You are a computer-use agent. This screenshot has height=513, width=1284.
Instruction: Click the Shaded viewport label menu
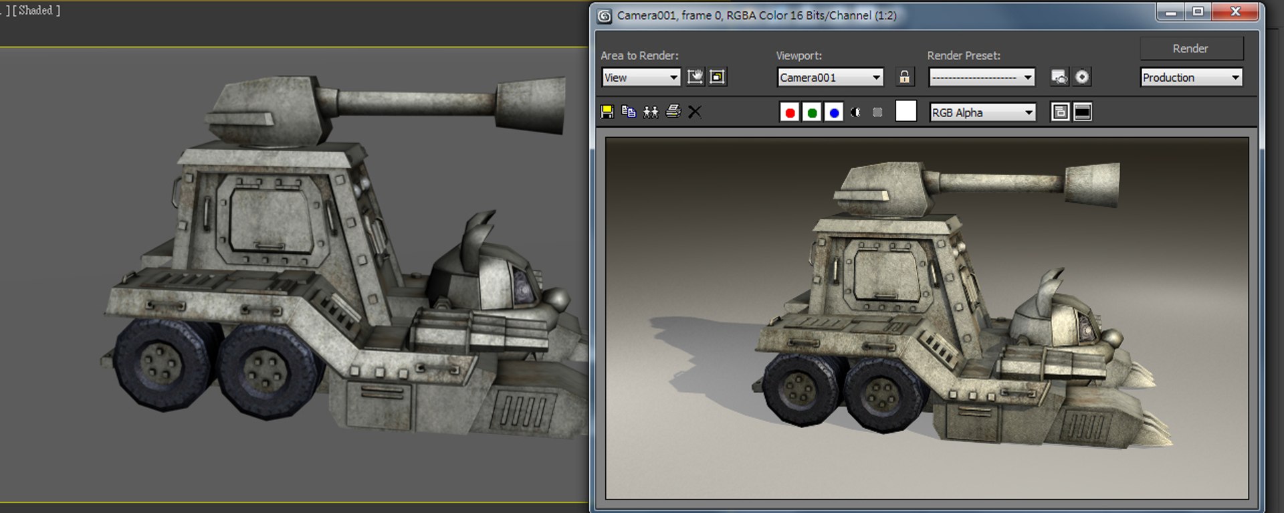pyautogui.click(x=37, y=11)
